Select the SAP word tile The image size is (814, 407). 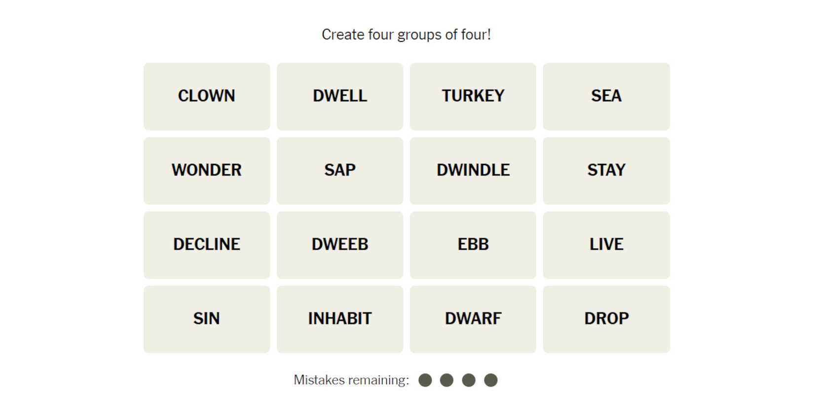click(340, 171)
